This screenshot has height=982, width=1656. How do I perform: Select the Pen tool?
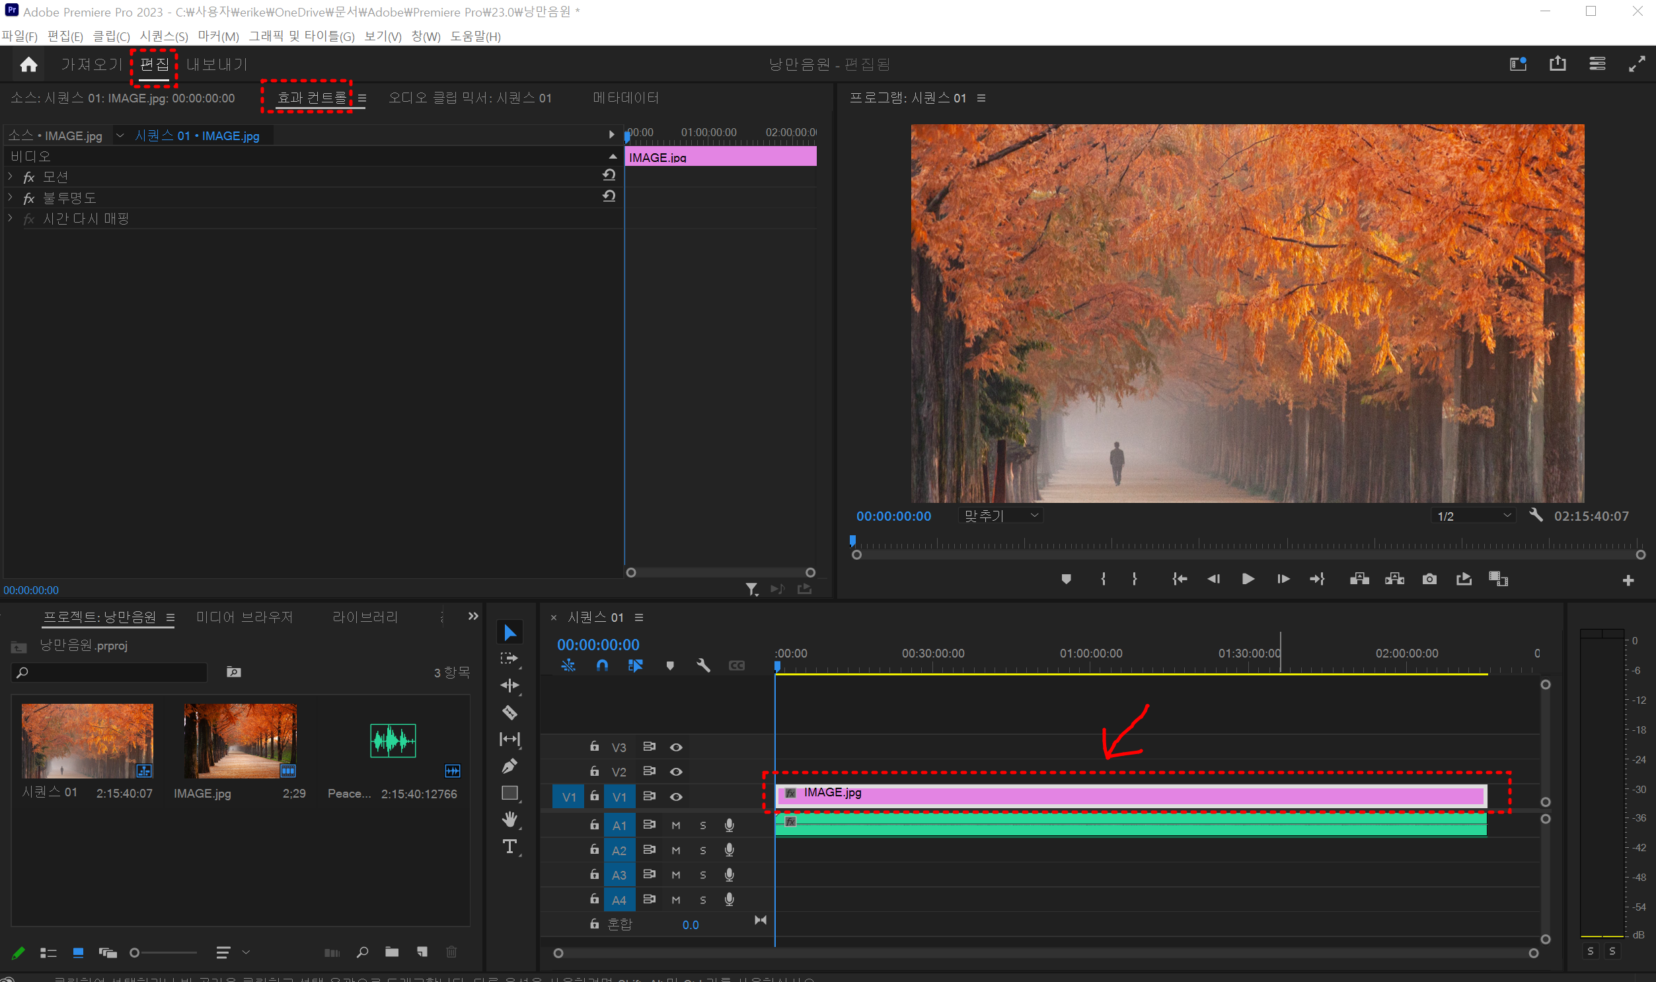[x=509, y=767]
